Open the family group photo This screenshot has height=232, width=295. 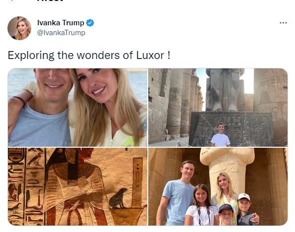[218, 186]
